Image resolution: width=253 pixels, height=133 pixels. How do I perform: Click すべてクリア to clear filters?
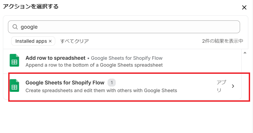pyautogui.click(x=74, y=41)
